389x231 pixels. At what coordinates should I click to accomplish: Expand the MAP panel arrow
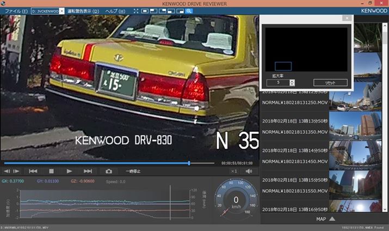(x=332, y=219)
